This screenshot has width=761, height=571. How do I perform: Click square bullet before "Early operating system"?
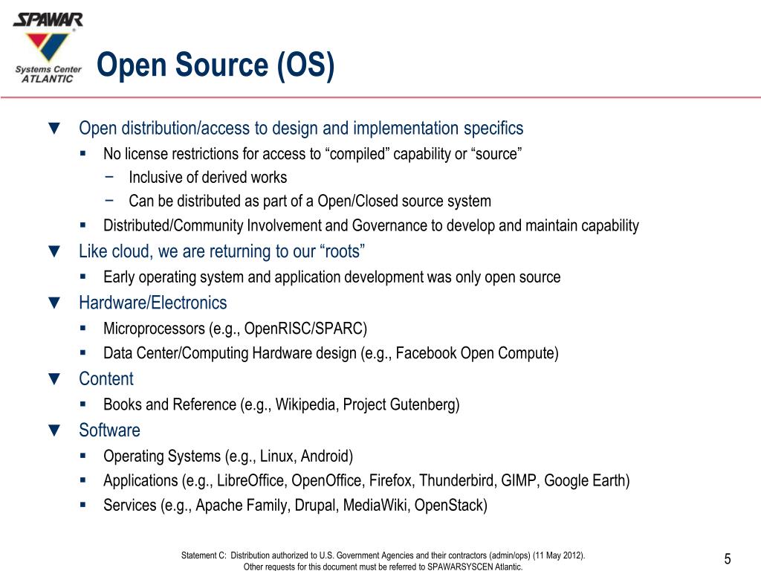pos(83,277)
